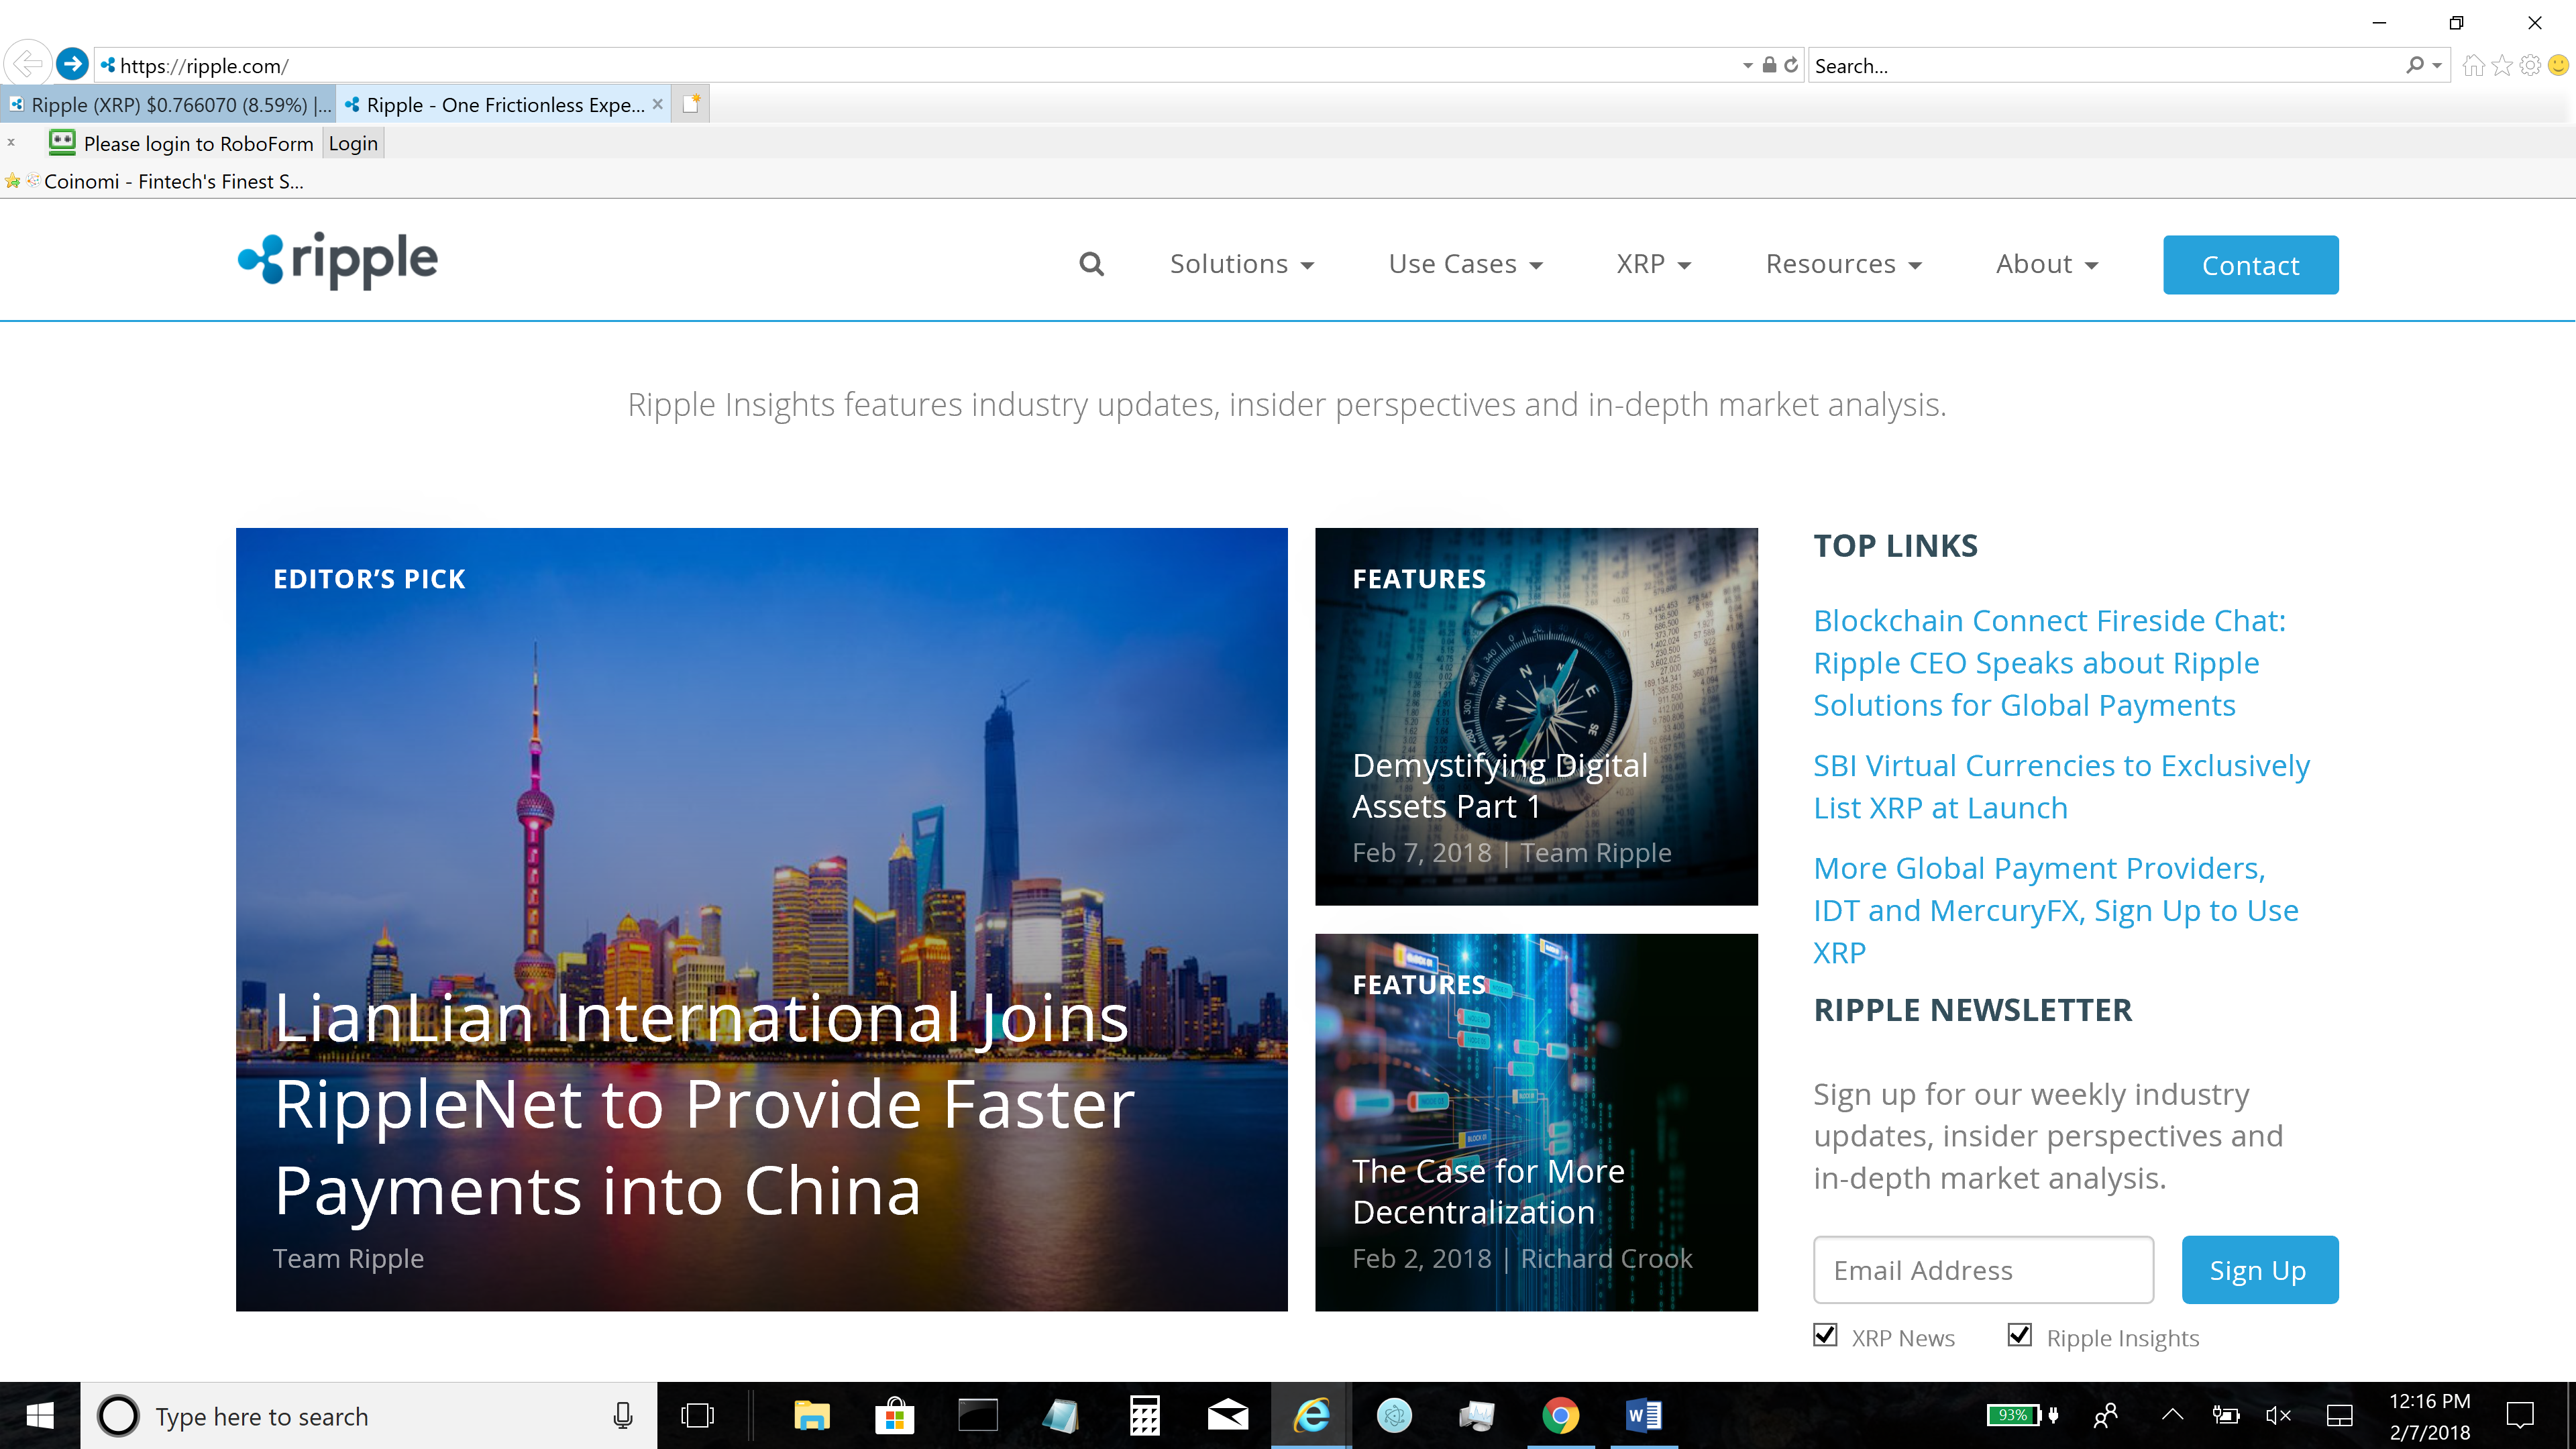This screenshot has height=1449, width=2576.
Task: Open the Windows Start menu
Action: click(x=40, y=1416)
